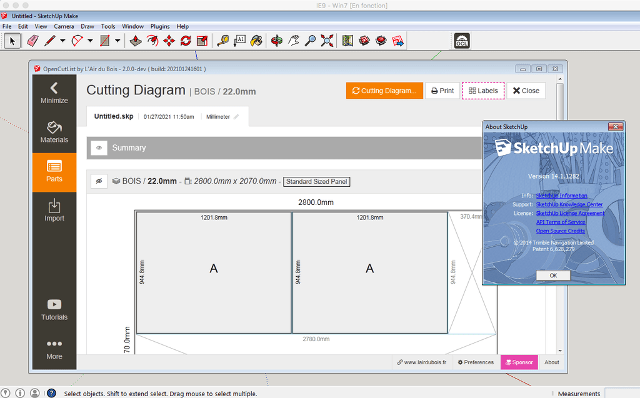This screenshot has width=640, height=398.
Task: Open the SketchUp Knowledge Center link
Action: (x=569, y=204)
